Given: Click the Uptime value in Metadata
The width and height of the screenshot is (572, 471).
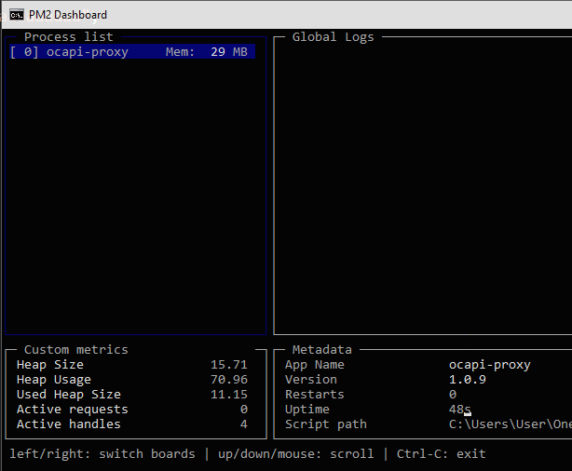Looking at the screenshot, I should click(x=458, y=410).
